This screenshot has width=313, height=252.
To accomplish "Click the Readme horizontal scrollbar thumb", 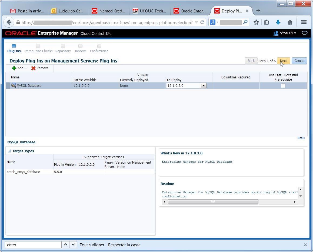I will pos(213,202).
